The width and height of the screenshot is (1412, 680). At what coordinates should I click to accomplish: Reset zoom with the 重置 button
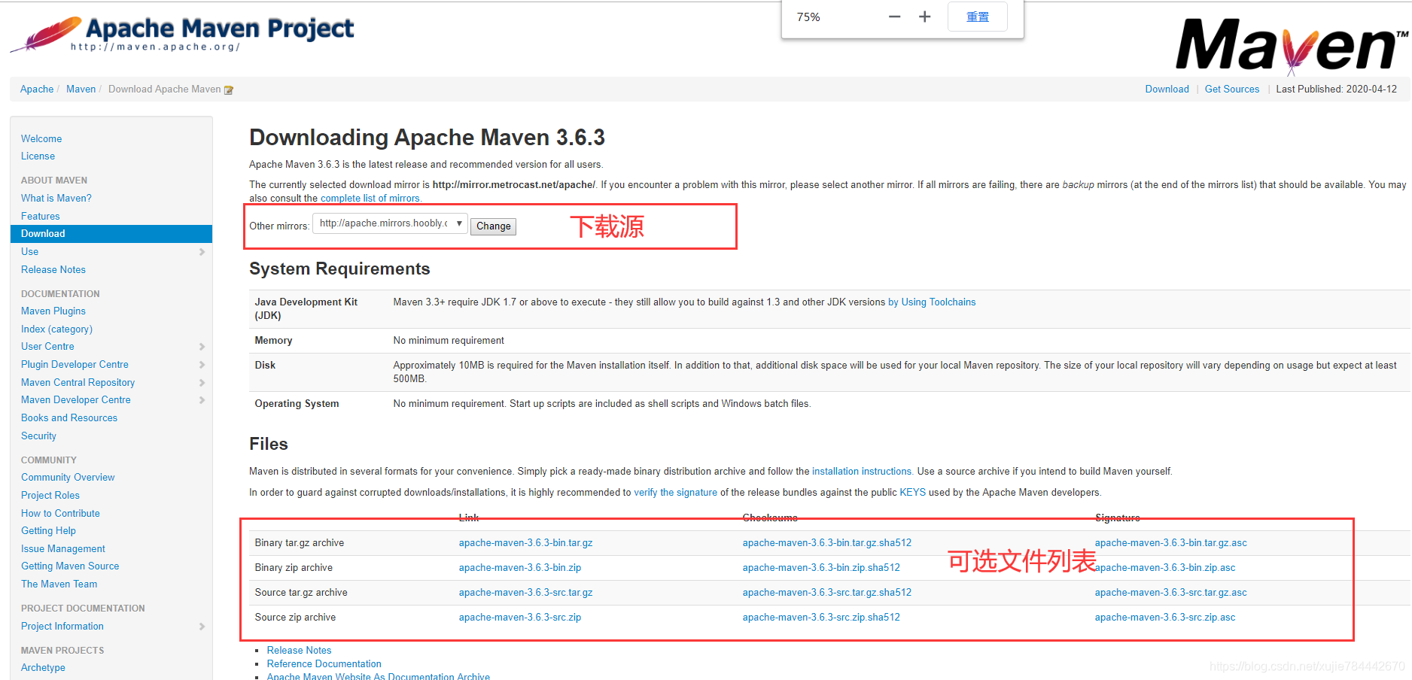978,17
